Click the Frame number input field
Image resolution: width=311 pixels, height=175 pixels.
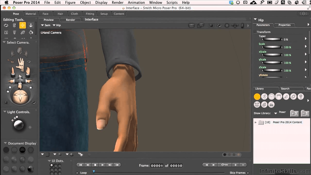coord(157,165)
